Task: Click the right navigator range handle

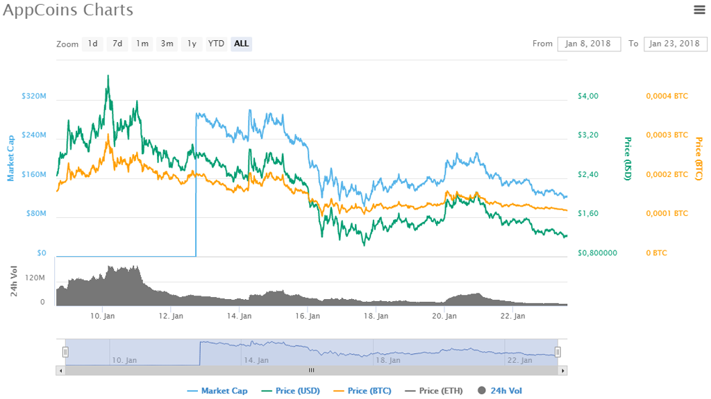Action: [x=558, y=352]
